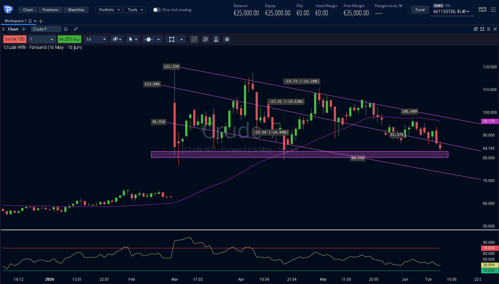The image size is (499, 284).
Task: Click the 84.255 Buy button
Action: pos(70,39)
